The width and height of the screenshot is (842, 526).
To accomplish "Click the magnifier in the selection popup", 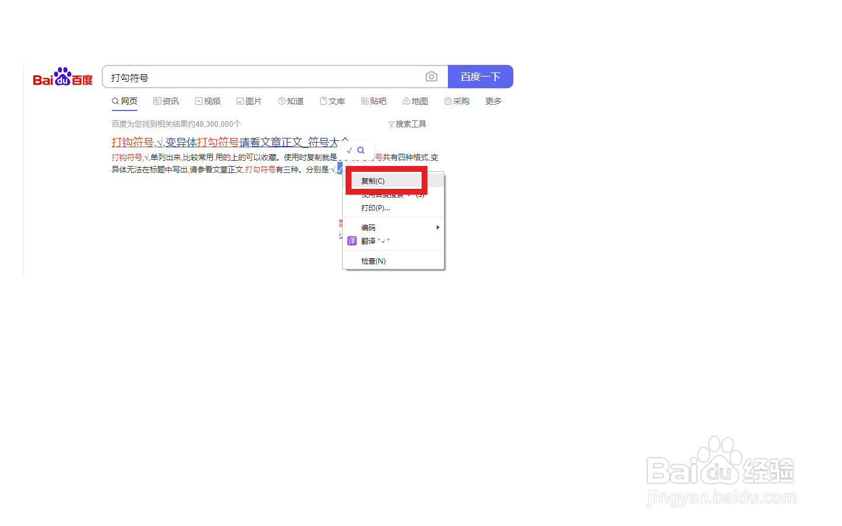I will tap(360, 150).
